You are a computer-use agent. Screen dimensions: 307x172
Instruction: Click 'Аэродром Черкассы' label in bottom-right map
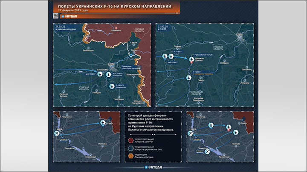[x=200, y=151]
